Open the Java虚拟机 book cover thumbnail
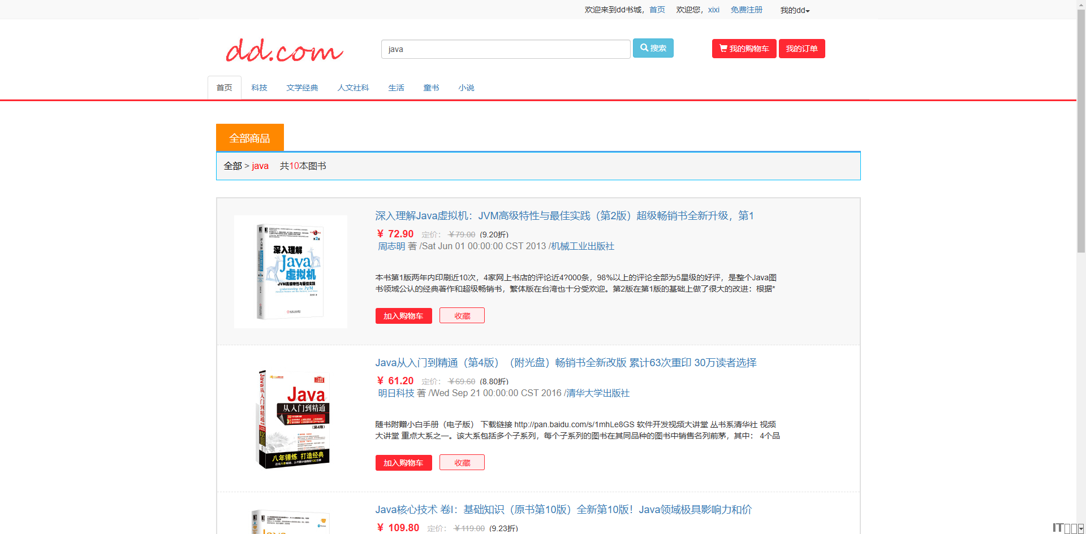 click(x=290, y=271)
